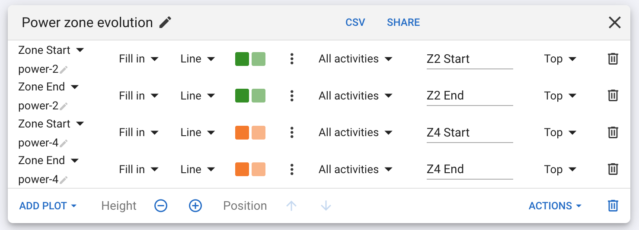Download chart data as CSV
This screenshot has height=230, width=639.
point(355,22)
